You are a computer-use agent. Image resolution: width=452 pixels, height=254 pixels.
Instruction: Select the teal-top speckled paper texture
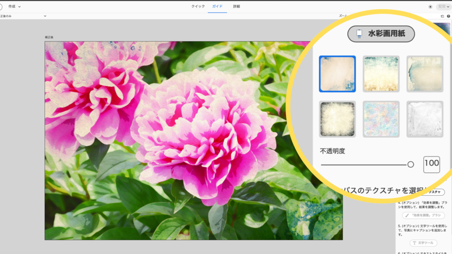(381, 74)
